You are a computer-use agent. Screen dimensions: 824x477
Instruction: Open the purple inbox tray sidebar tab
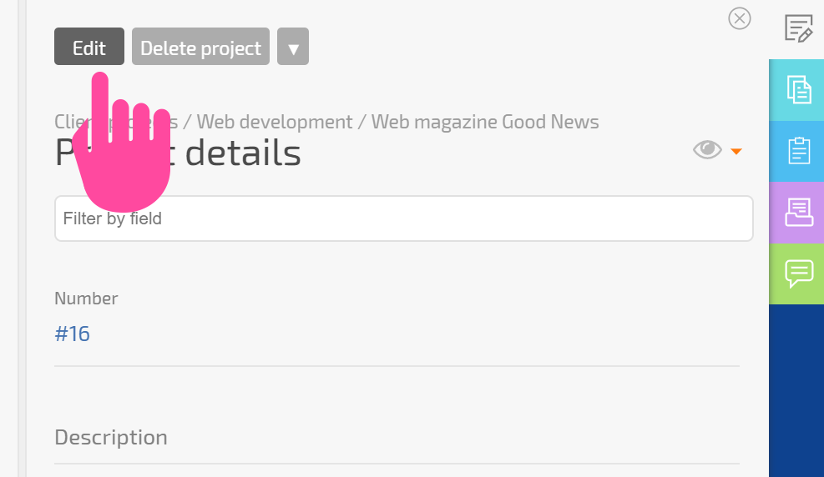[796, 213]
